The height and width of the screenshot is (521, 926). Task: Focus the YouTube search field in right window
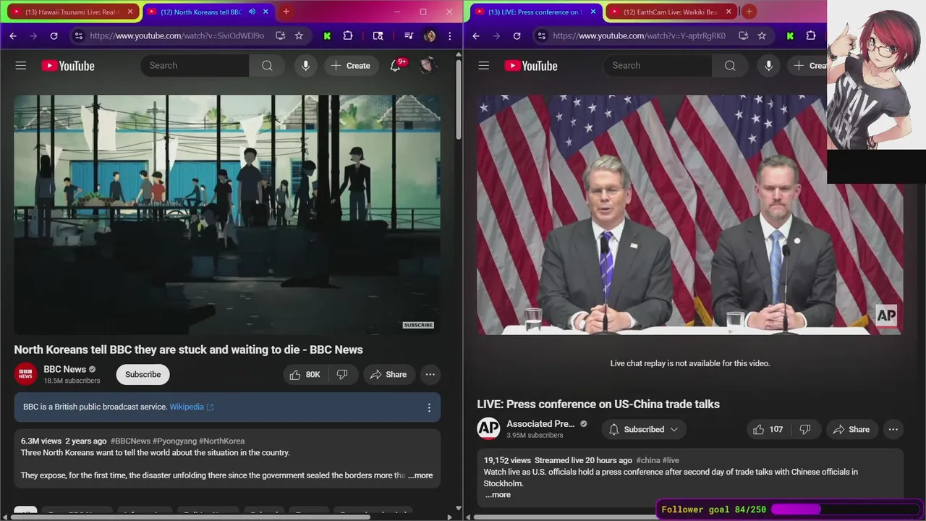[x=658, y=66]
